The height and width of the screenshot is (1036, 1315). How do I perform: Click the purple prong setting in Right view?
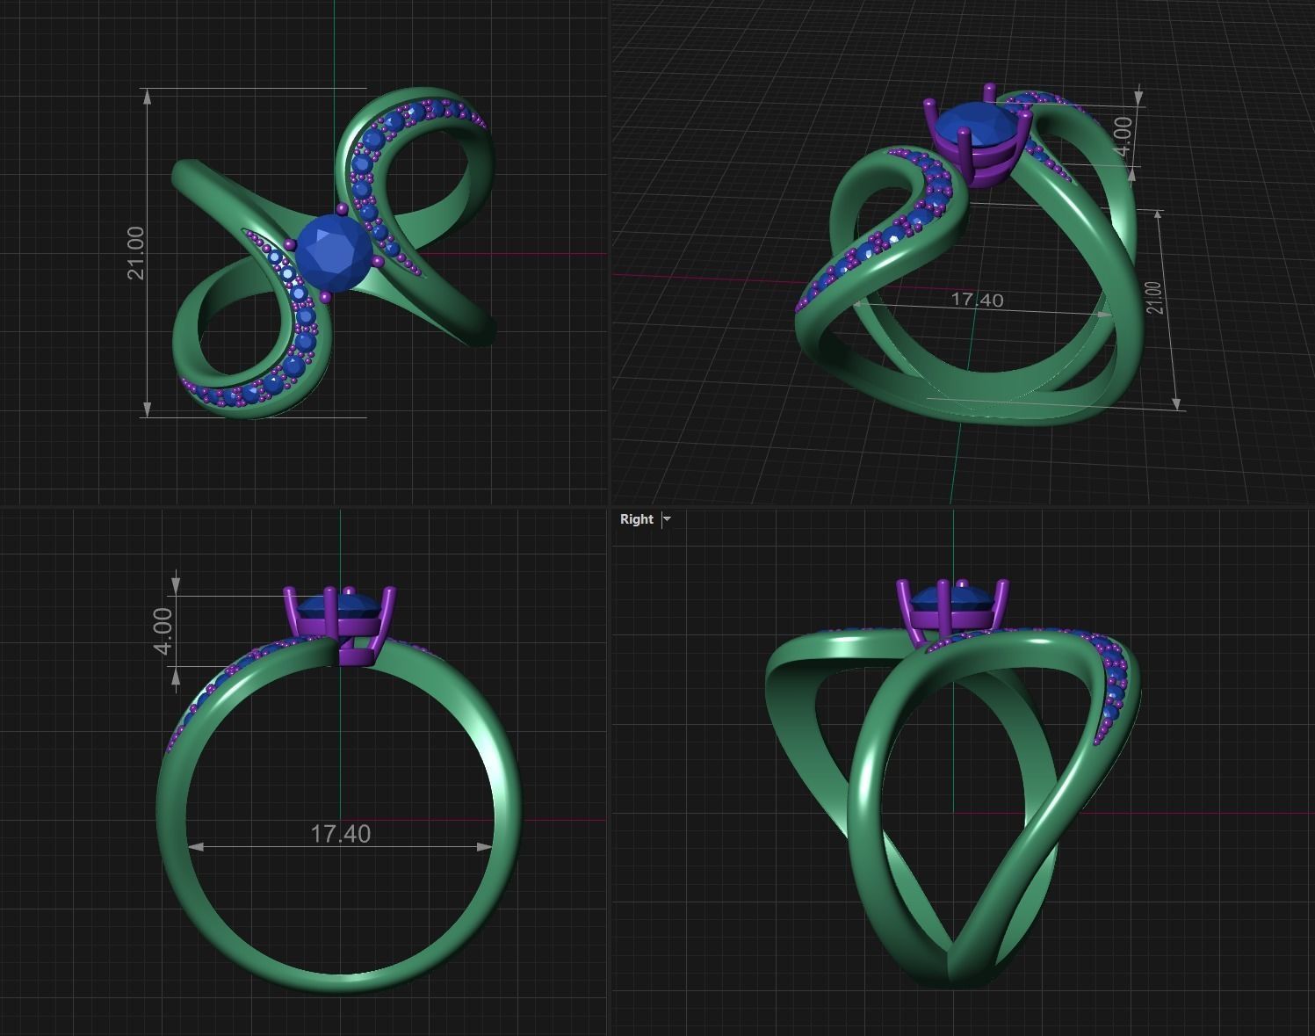(x=952, y=613)
